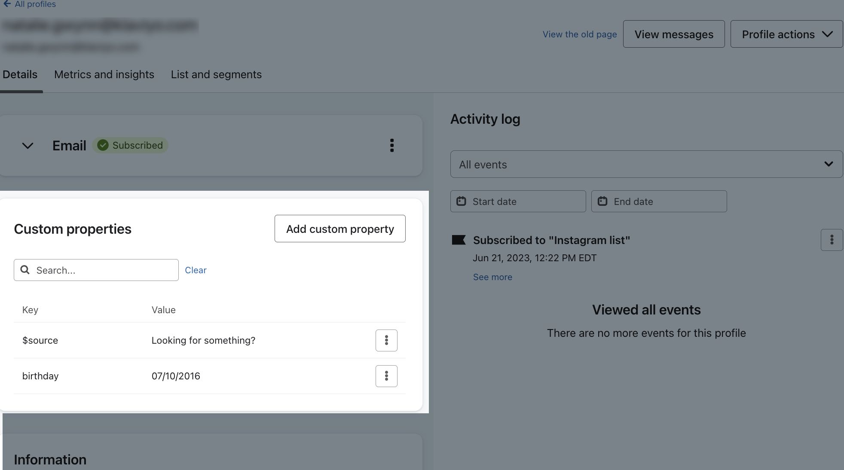844x470 pixels.
Task: Click the Email section collapse chevron icon
Action: [x=28, y=145]
